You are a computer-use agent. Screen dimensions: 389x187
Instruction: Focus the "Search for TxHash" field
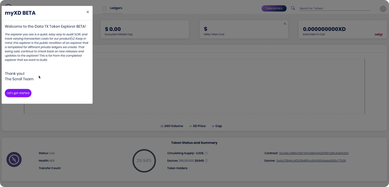click(335, 8)
